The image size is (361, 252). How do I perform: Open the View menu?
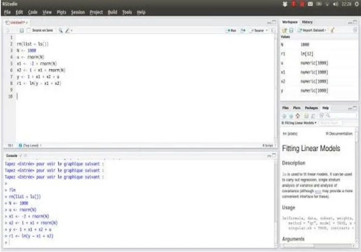tap(47, 12)
